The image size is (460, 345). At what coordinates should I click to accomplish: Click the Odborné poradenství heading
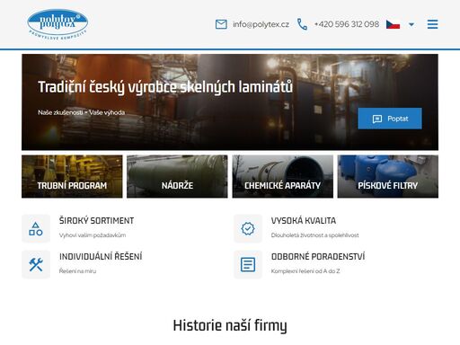[x=318, y=257]
